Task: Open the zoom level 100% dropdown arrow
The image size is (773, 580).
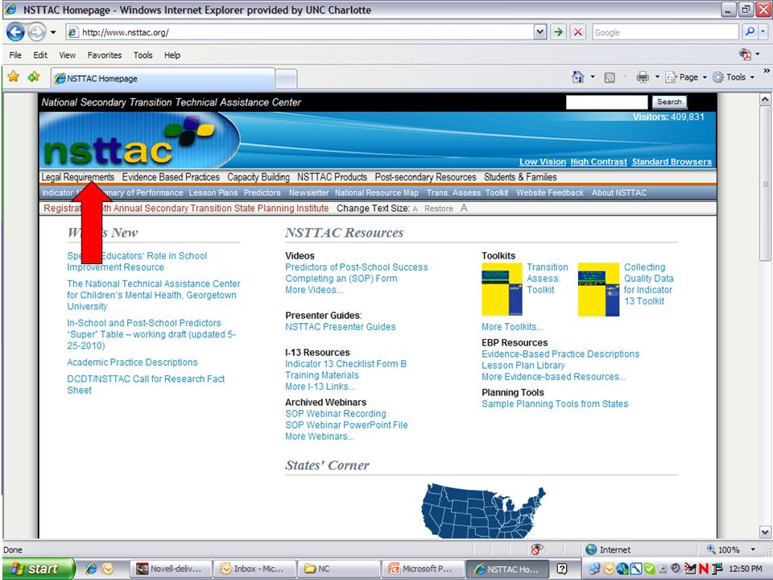Action: tap(753, 549)
